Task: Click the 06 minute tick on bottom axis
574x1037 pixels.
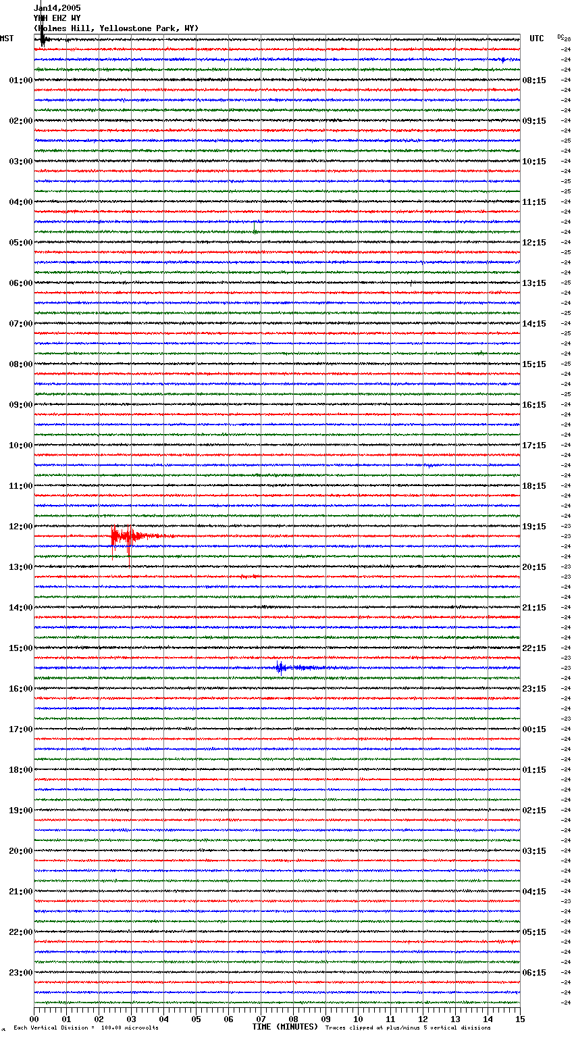Action: (x=228, y=1019)
